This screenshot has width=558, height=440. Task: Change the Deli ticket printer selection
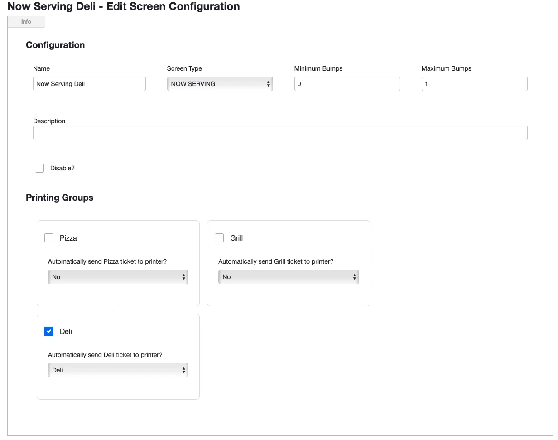118,370
